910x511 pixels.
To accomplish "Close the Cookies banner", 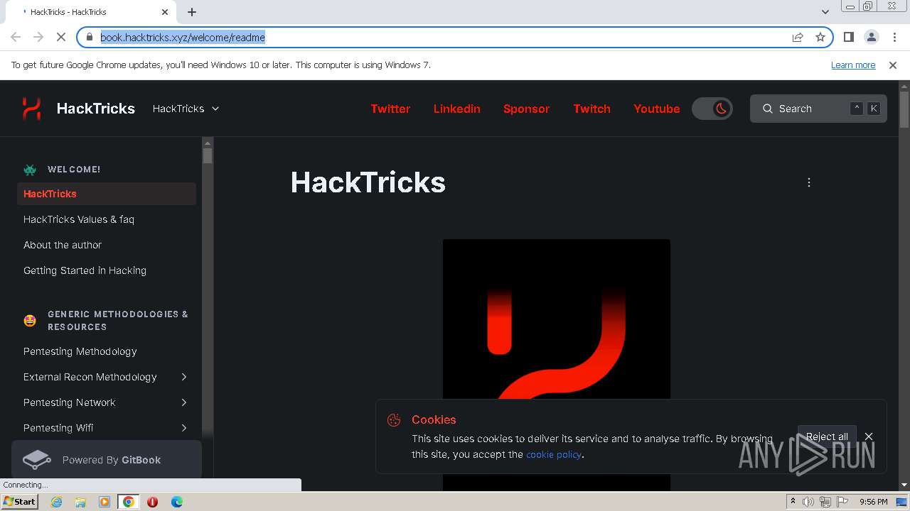I will click(x=869, y=436).
